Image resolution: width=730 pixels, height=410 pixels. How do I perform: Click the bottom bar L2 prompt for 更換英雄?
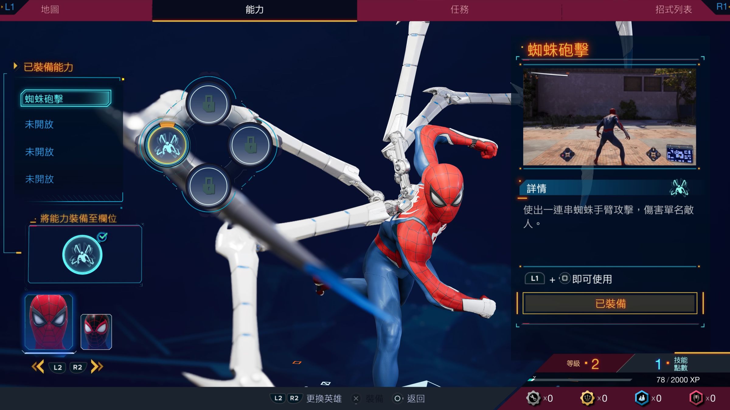coord(278,398)
